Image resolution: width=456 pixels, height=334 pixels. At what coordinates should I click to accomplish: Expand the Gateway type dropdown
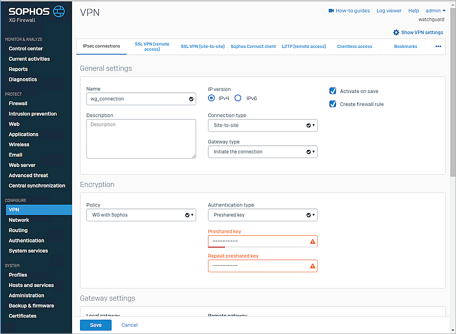point(262,152)
